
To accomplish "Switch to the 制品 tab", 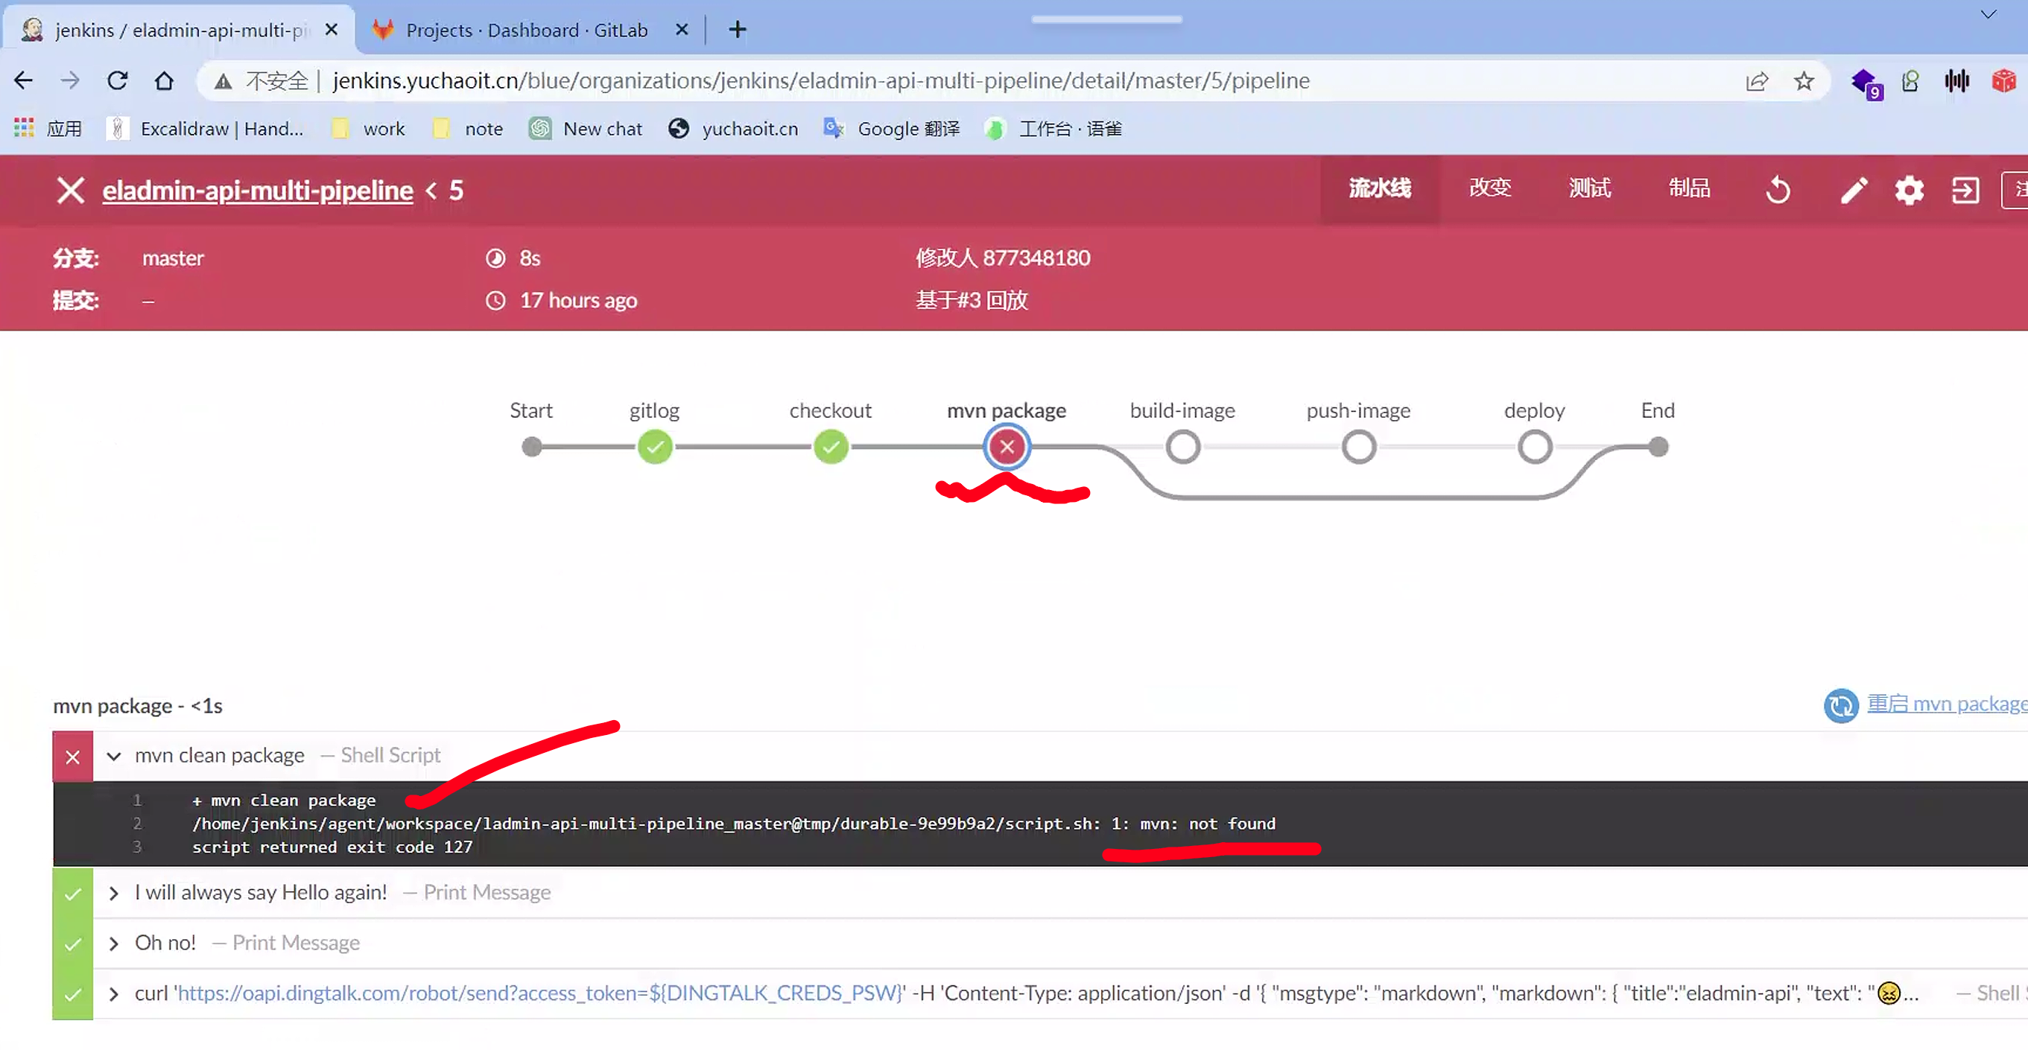I will click(1689, 188).
